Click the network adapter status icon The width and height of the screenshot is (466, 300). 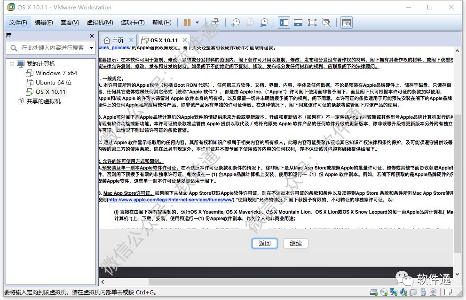[394, 292]
